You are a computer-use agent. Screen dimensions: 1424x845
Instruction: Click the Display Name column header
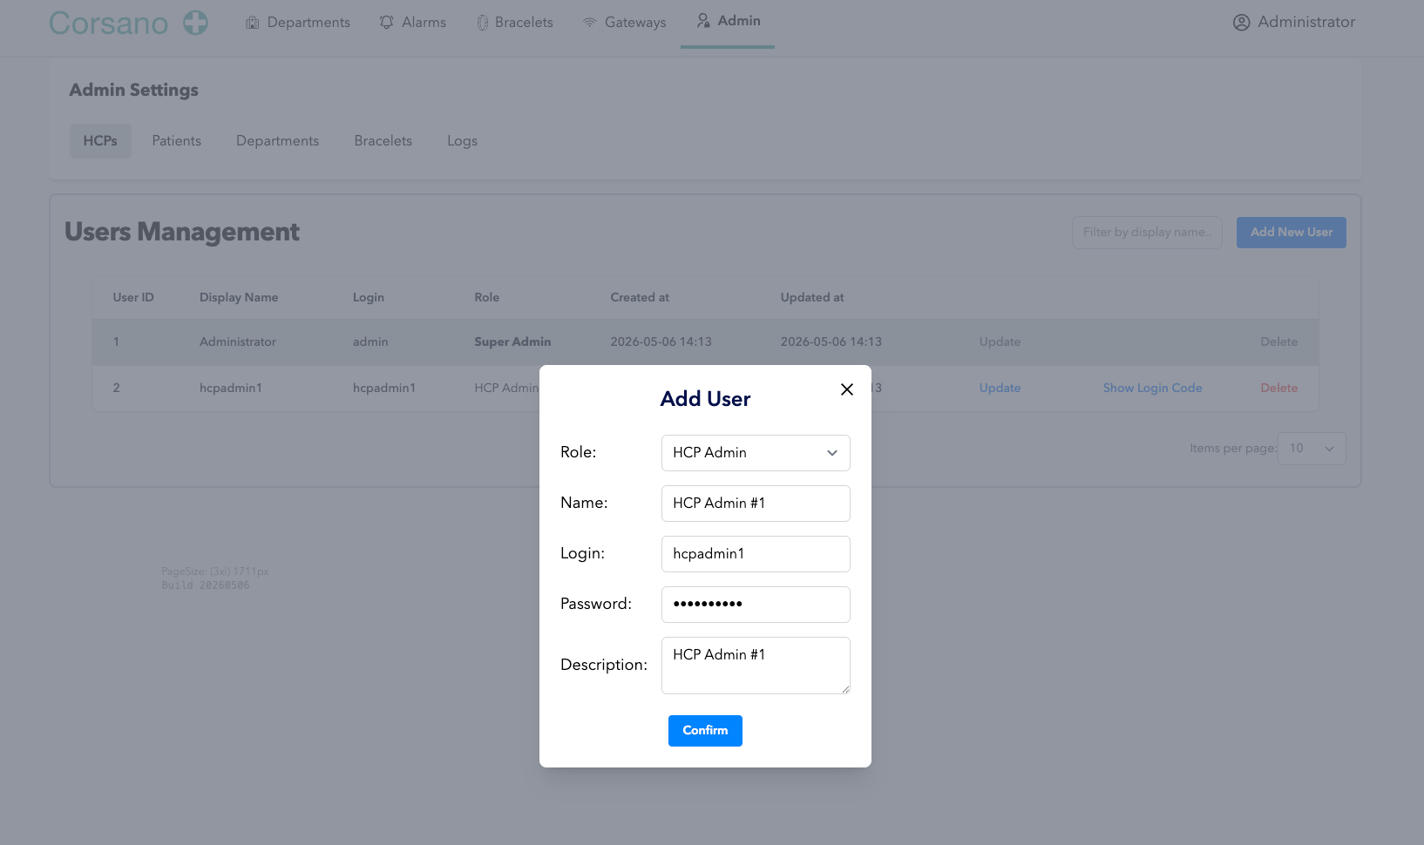[x=239, y=298]
